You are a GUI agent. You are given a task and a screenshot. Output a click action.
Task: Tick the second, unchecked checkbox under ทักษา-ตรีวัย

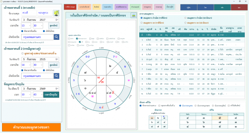(159, 105)
